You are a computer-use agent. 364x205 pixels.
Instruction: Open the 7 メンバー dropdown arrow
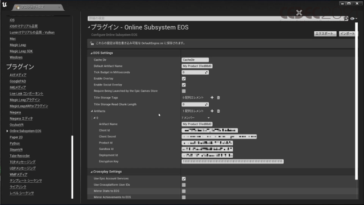209,118
